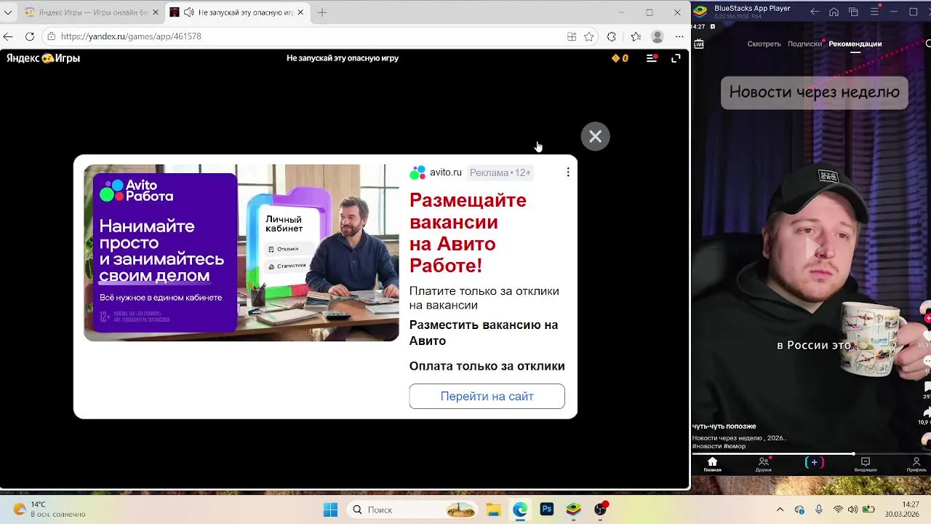Go to BlueStacks home screen
The width and height of the screenshot is (931, 524).
click(834, 12)
